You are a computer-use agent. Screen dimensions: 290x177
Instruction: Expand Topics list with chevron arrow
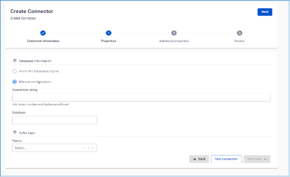[93, 148]
